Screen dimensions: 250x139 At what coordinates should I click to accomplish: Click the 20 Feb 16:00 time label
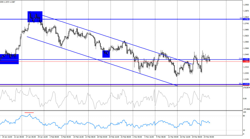pos(114,137)
